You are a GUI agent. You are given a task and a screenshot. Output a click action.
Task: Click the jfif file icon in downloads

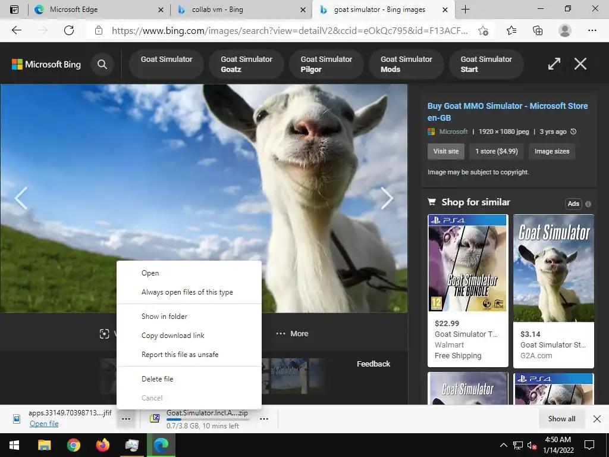[17, 419]
